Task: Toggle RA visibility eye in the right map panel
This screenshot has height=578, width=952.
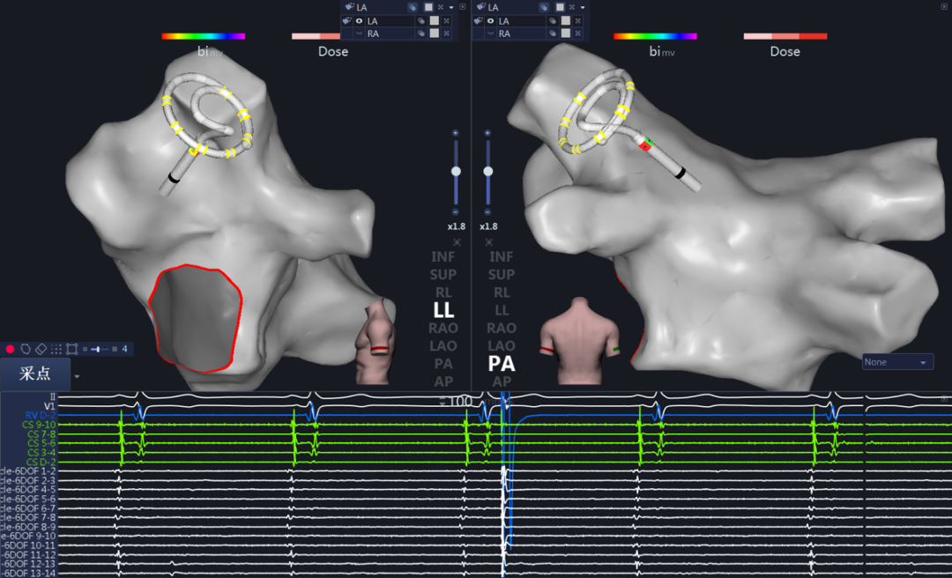Action: click(490, 33)
